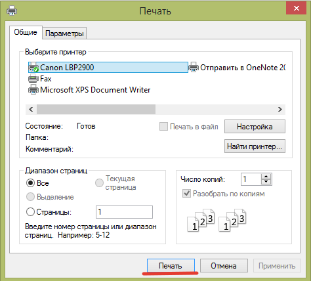Image resolution: width=311 pixels, height=281 pixels.
Task: Click the 'Найти принтер...' button
Action: [x=255, y=146]
